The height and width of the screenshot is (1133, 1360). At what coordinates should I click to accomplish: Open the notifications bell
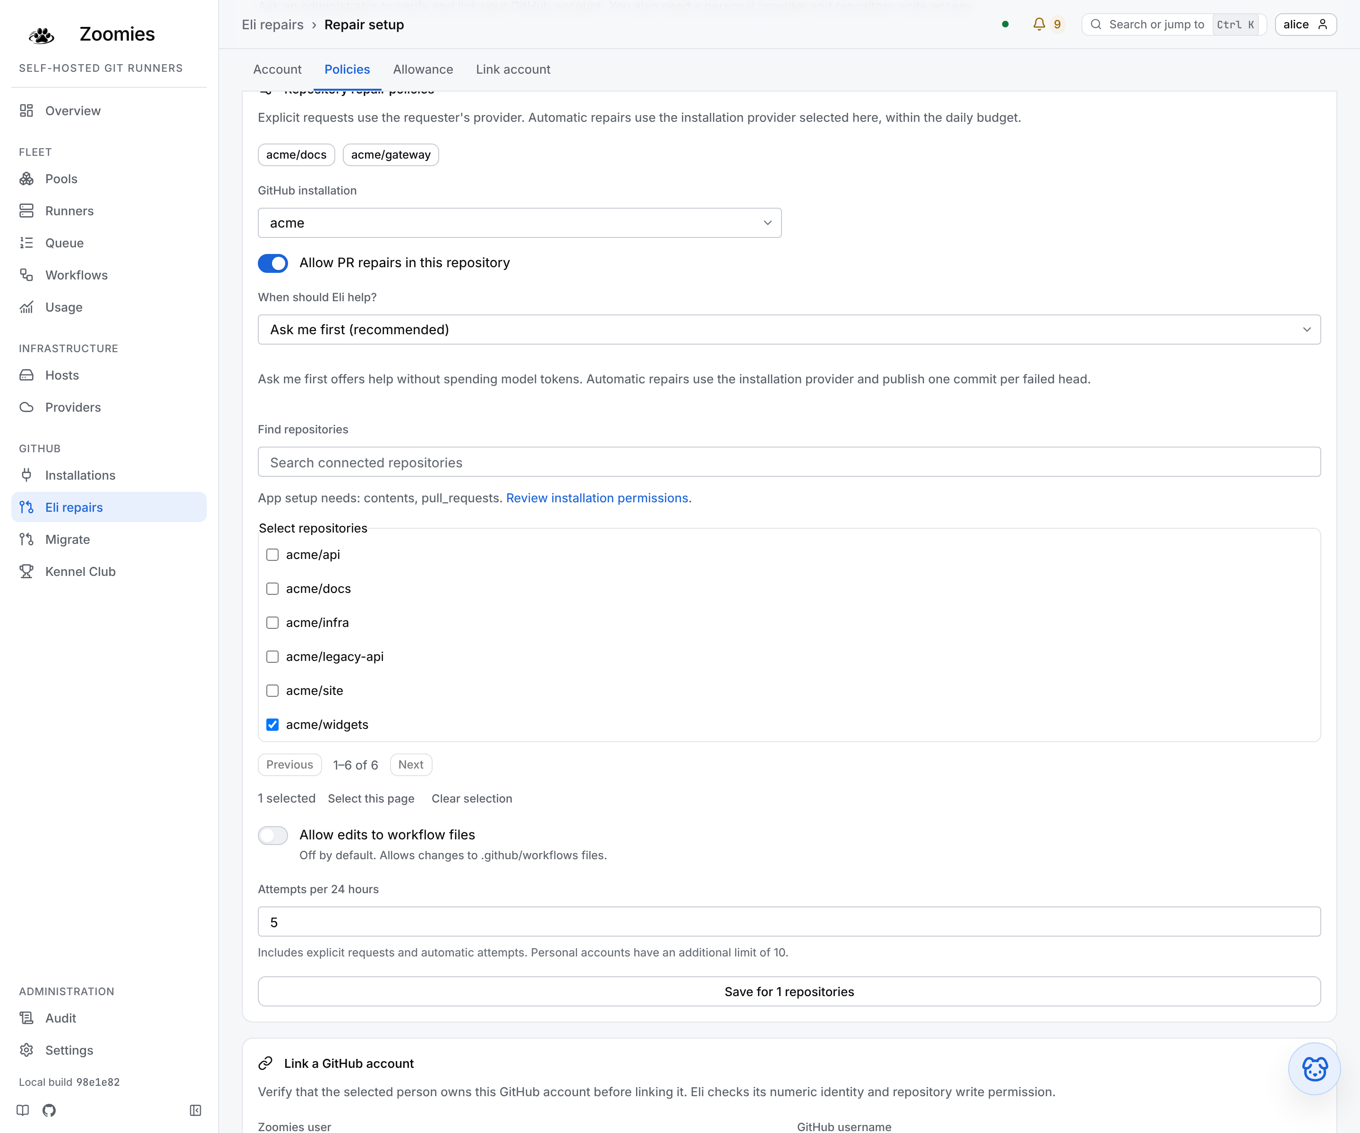[x=1039, y=25]
